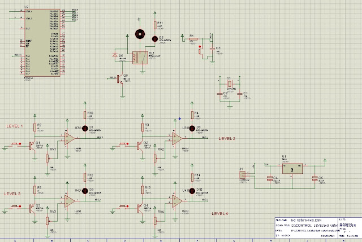The width and height of the screenshot is (362, 242).
Task: Select resistor R11 above LED D5
Action: coord(155,25)
